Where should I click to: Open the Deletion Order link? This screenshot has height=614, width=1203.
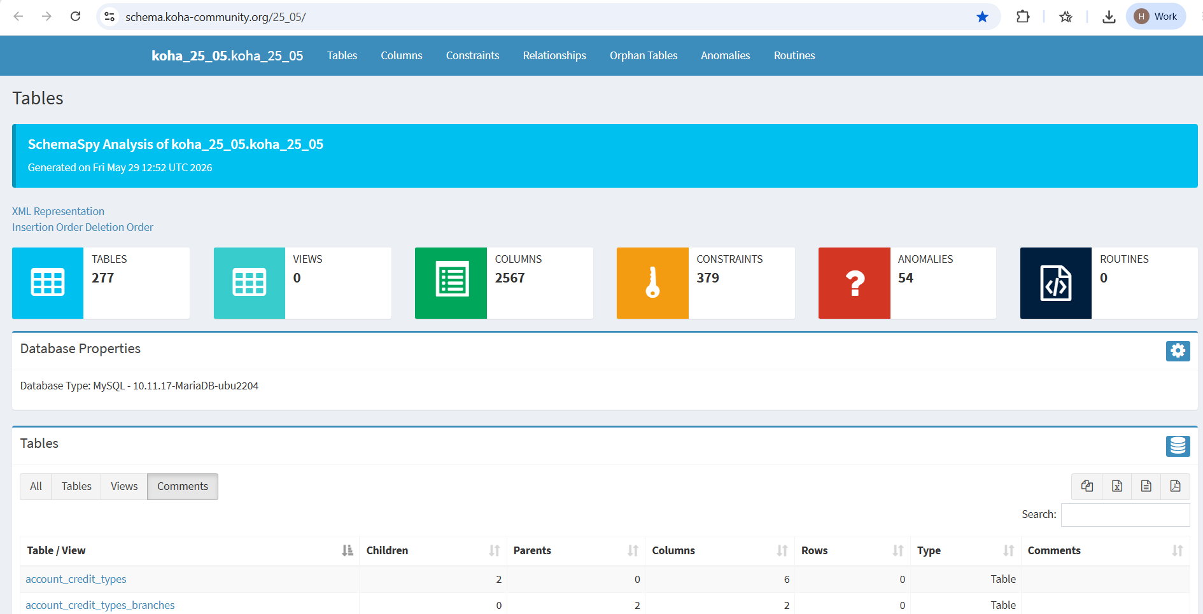point(120,227)
